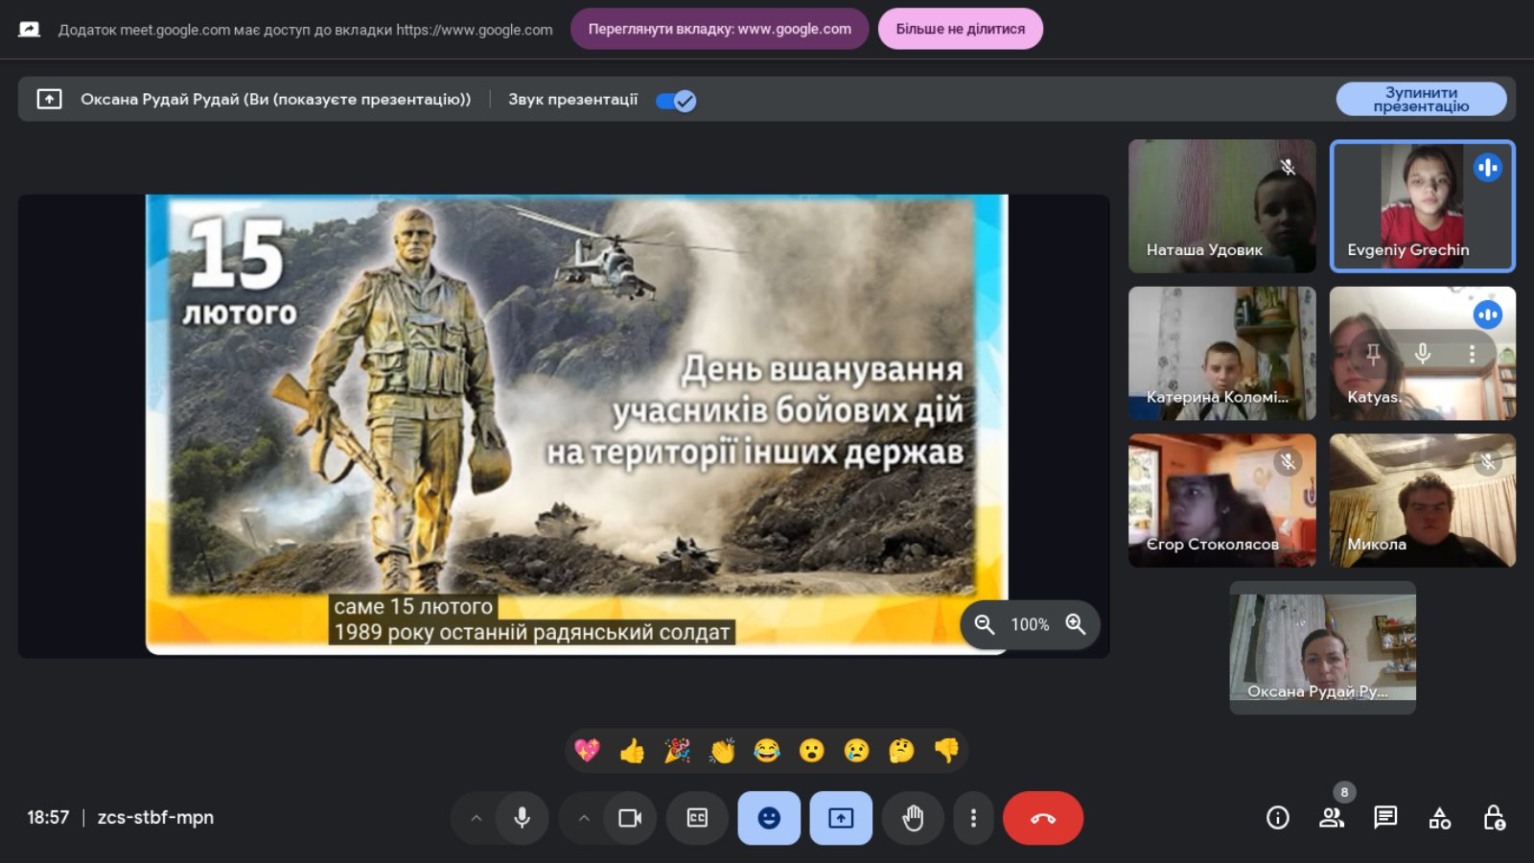Select Єгор Стоколясов video tile
The width and height of the screenshot is (1534, 863).
tap(1222, 501)
